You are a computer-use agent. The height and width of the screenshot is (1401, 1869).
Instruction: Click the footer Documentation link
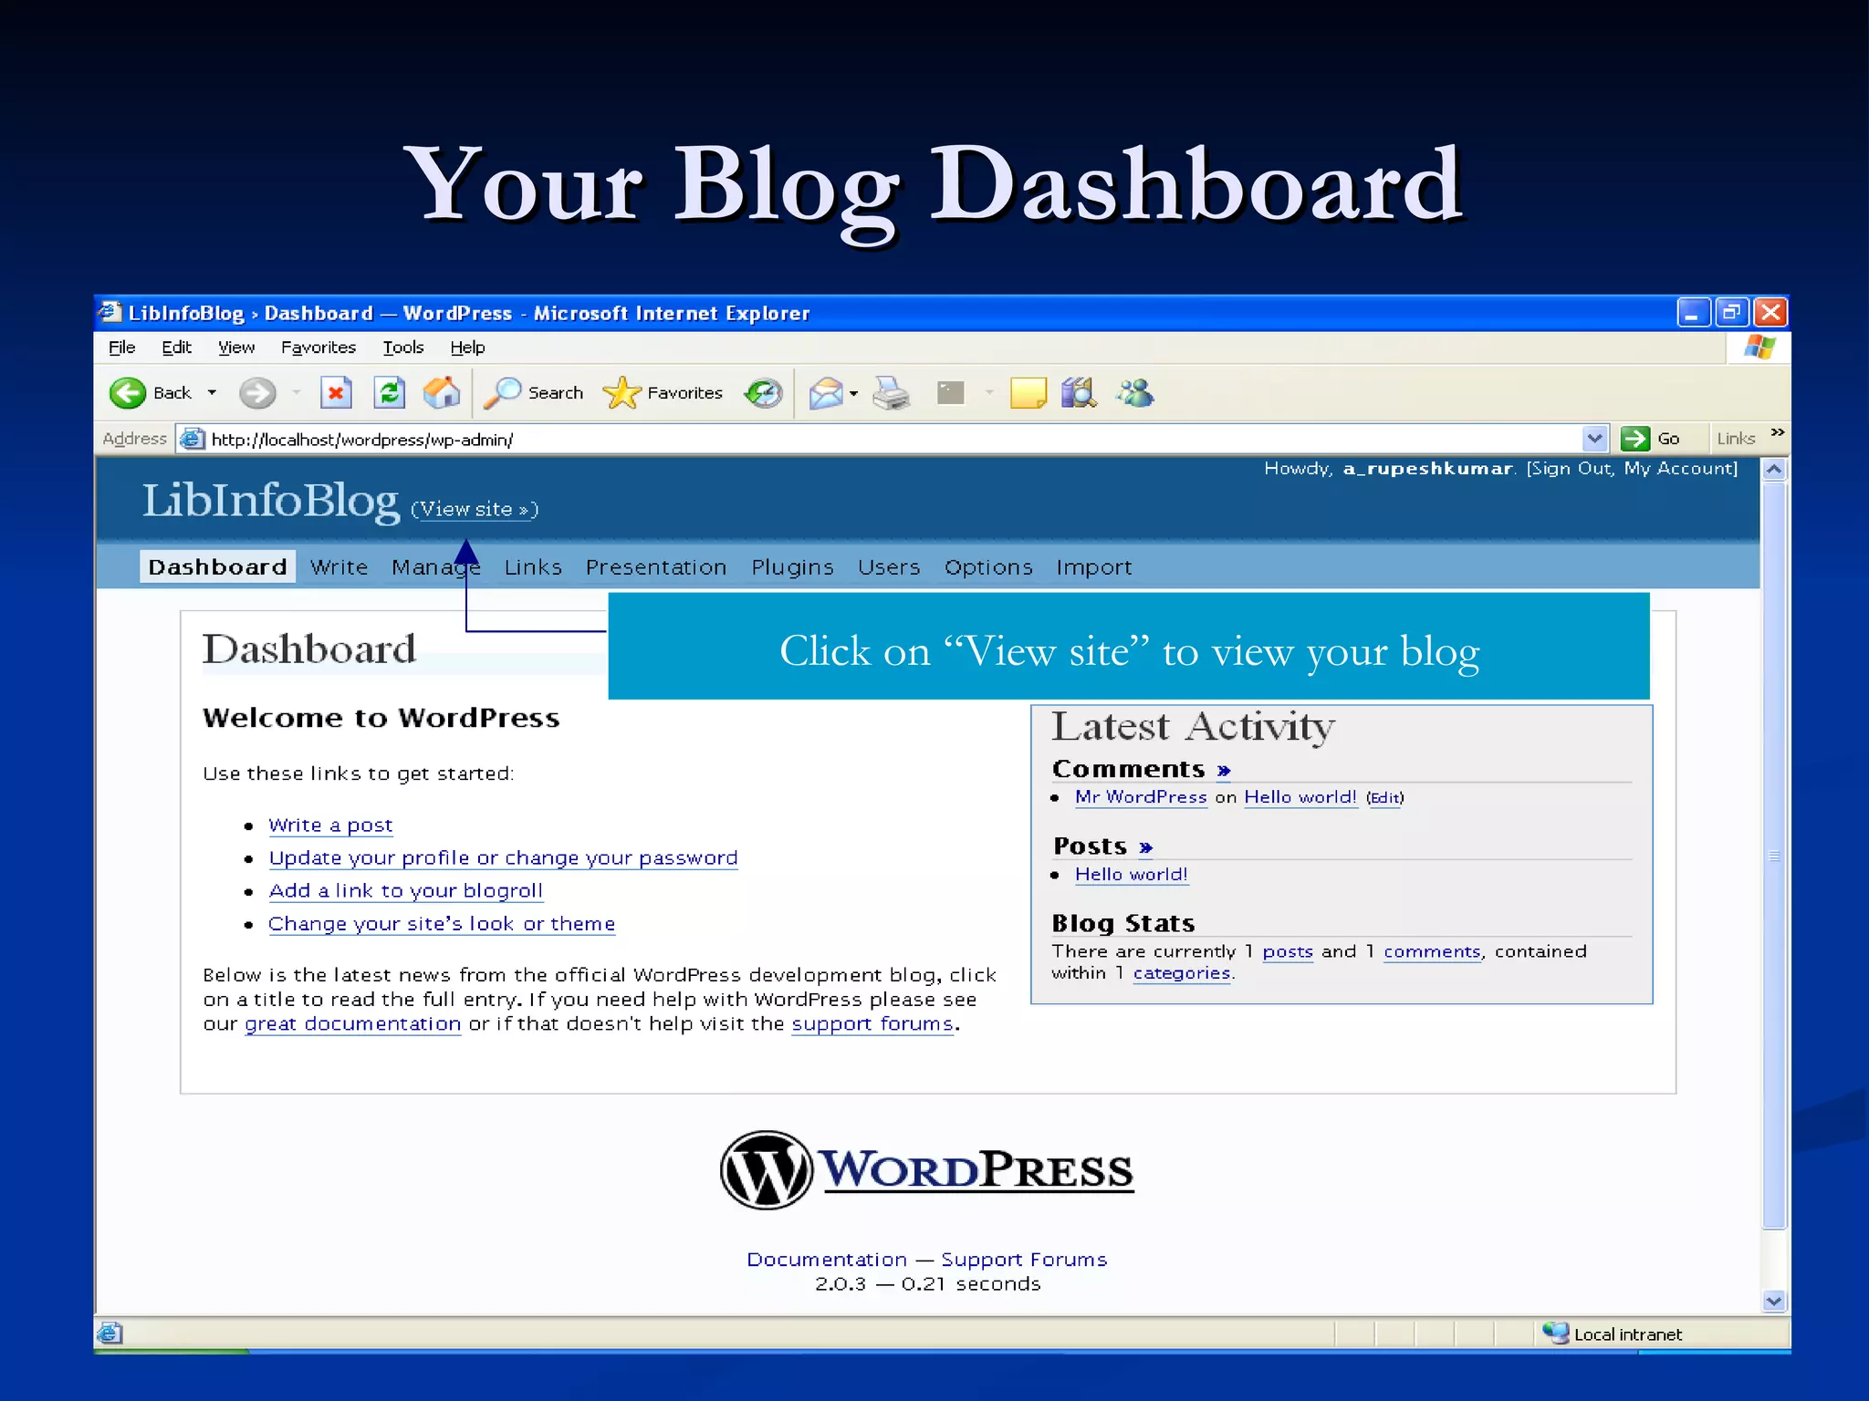[827, 1259]
